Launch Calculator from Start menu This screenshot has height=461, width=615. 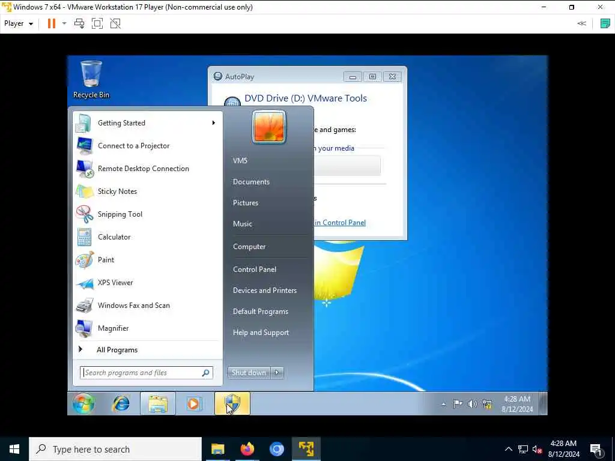[x=148, y=237]
